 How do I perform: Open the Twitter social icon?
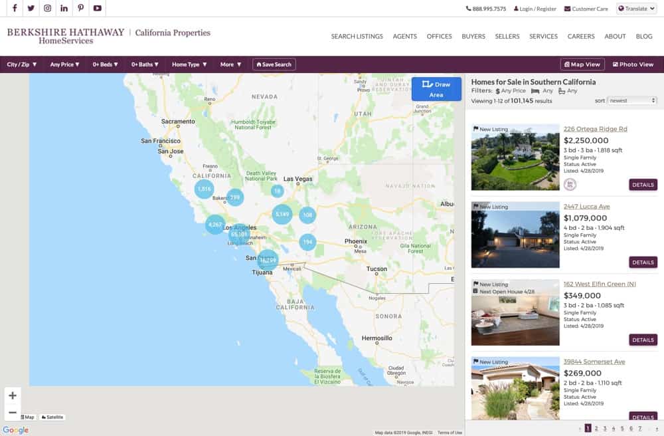[x=31, y=8]
